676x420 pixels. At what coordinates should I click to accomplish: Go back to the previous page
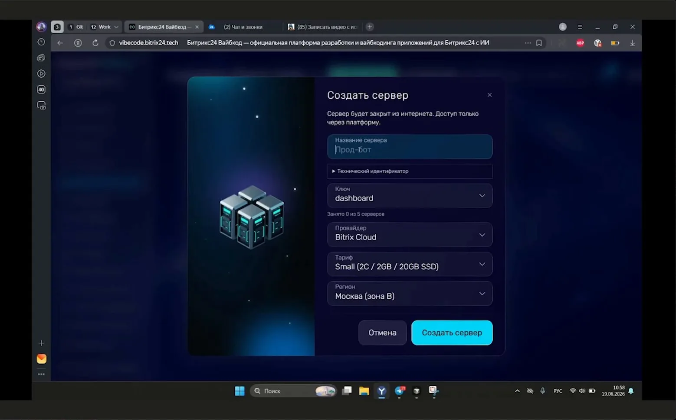click(60, 43)
